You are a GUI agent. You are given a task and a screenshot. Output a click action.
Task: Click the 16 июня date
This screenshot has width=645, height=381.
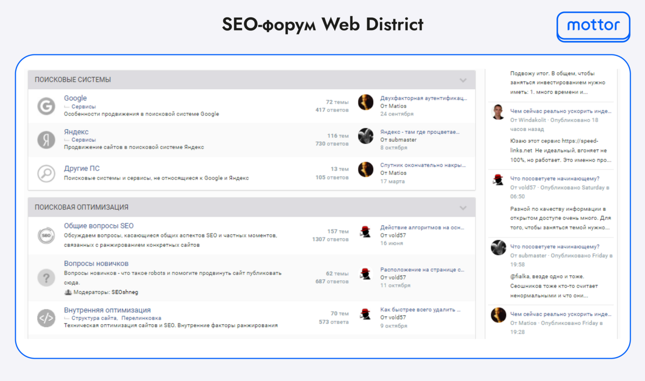coord(392,243)
